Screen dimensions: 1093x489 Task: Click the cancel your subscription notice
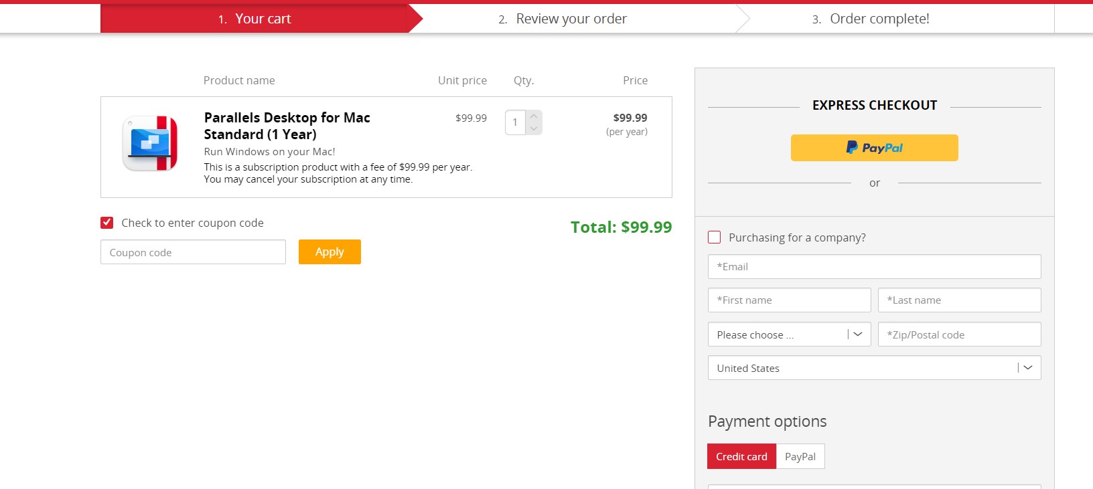coord(308,179)
